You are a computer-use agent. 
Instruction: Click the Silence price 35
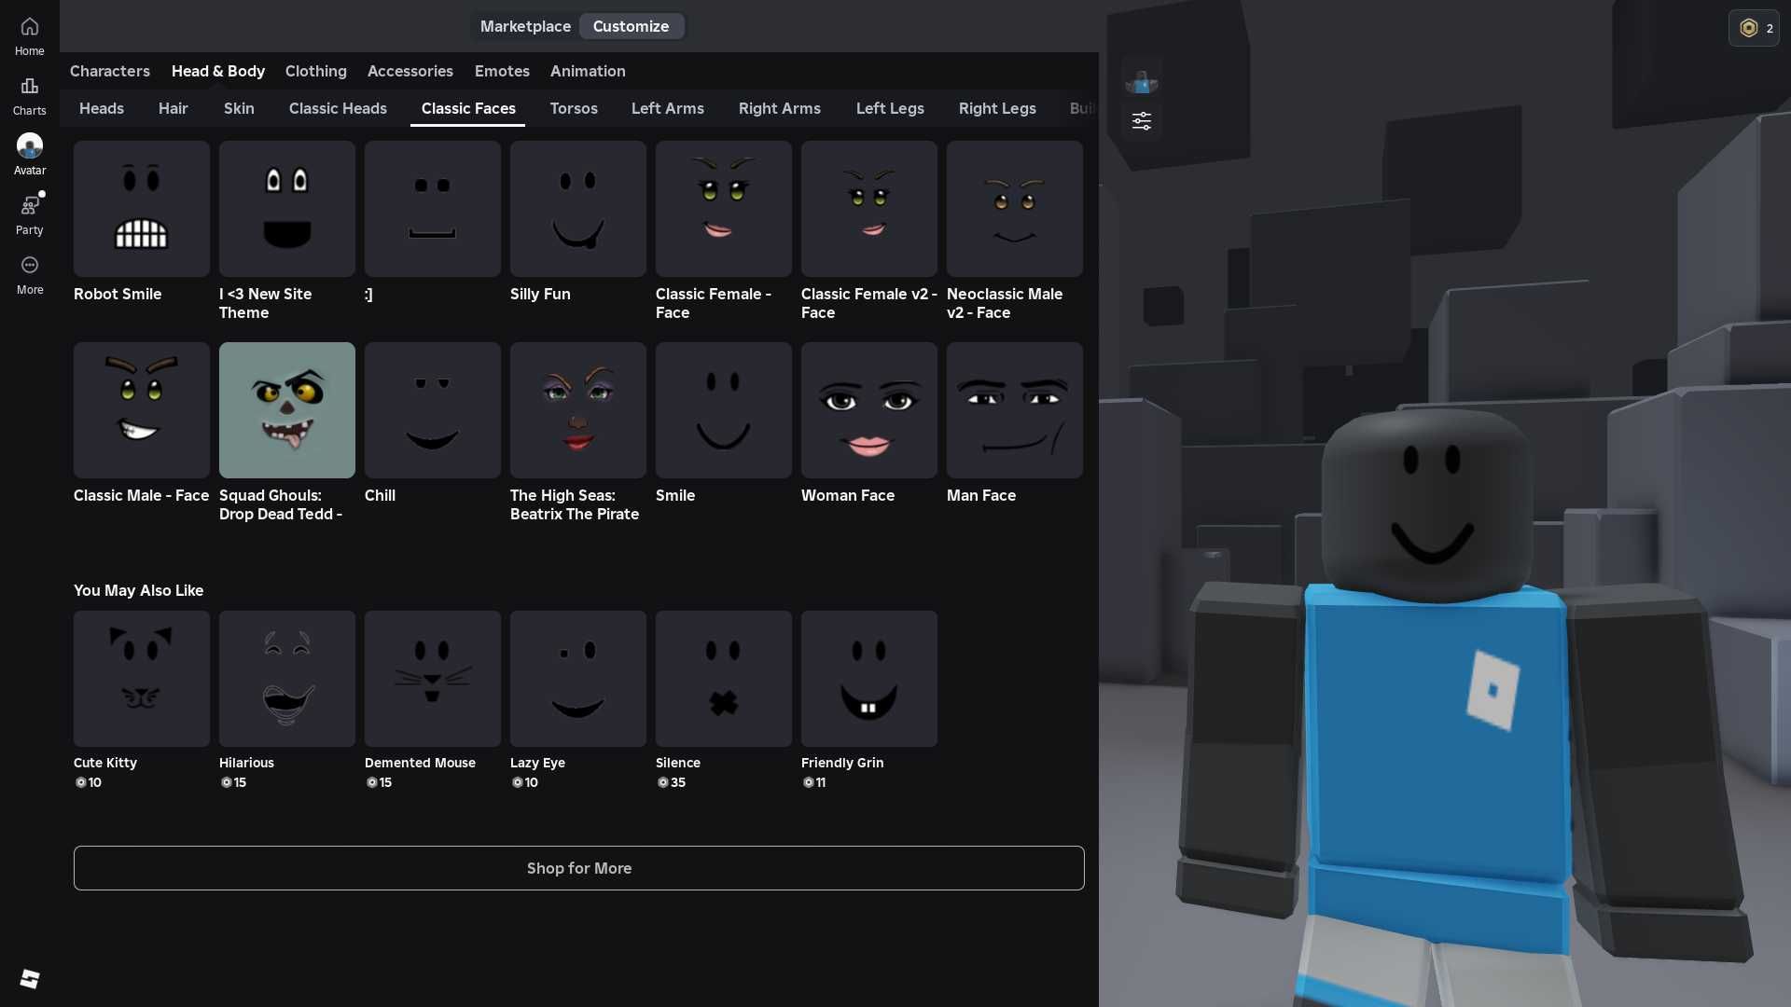point(672,782)
